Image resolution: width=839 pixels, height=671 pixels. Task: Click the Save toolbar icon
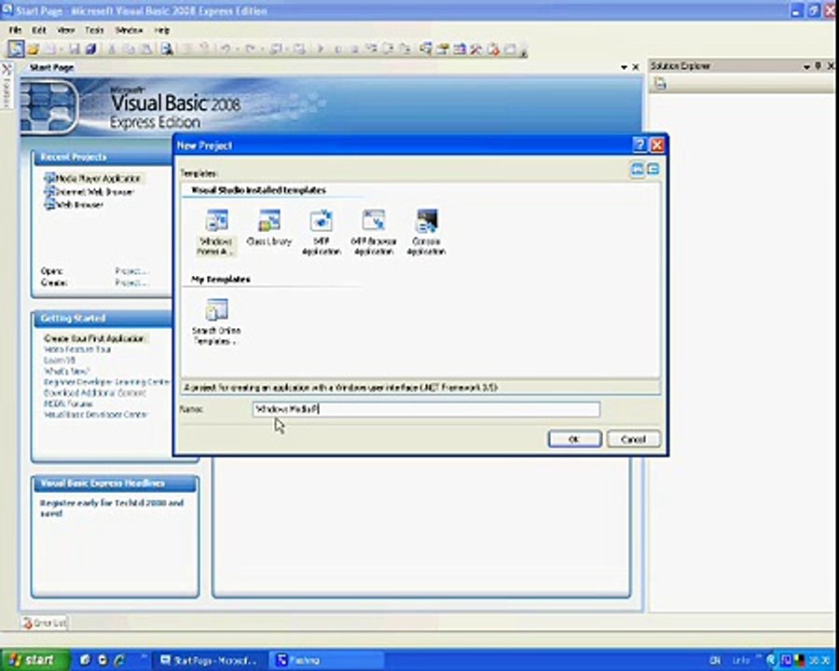click(74, 49)
